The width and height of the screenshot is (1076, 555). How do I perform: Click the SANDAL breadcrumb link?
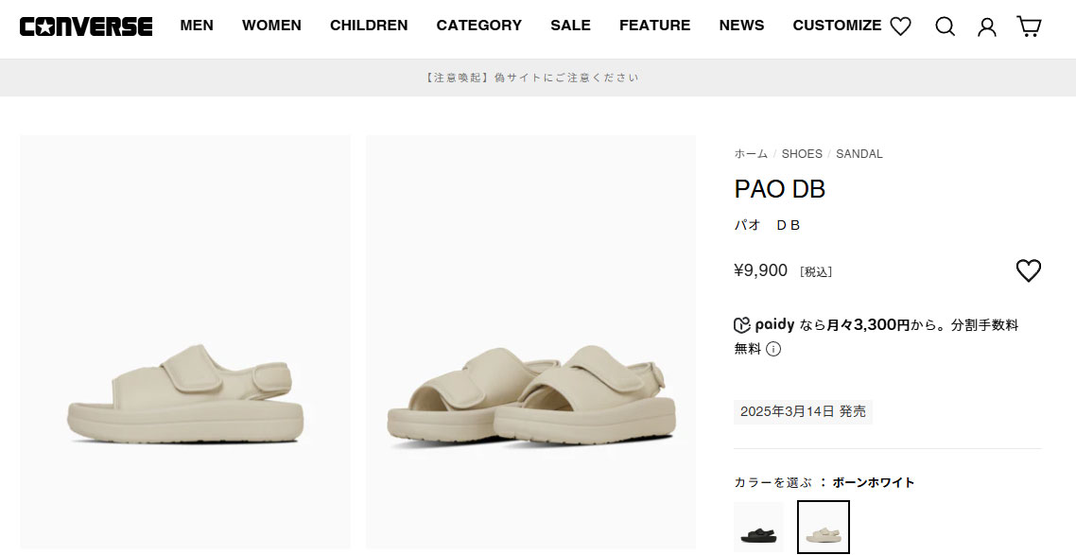pos(859,154)
